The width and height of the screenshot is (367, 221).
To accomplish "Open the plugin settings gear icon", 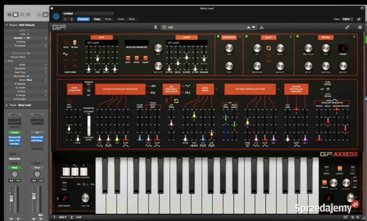I will point(359,27).
